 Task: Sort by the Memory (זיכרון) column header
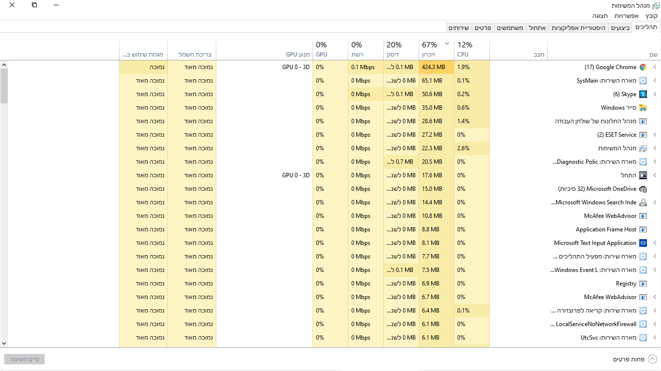[436, 50]
